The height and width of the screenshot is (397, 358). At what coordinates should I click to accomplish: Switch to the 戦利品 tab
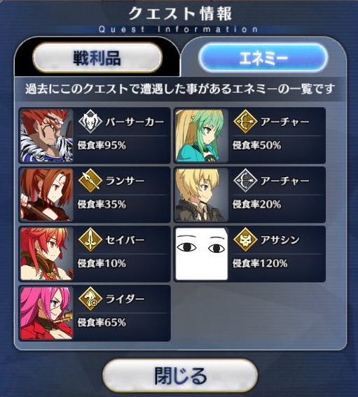97,58
